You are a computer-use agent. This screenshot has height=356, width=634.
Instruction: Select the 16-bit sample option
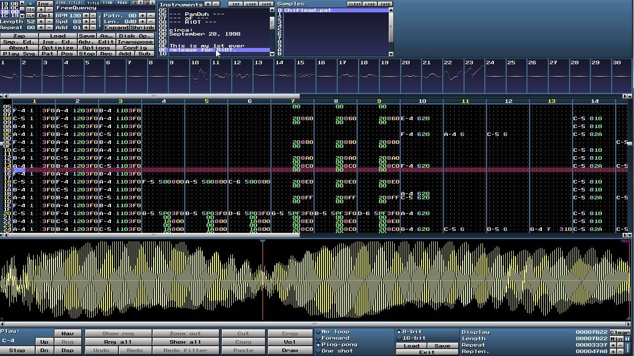pyautogui.click(x=411, y=338)
